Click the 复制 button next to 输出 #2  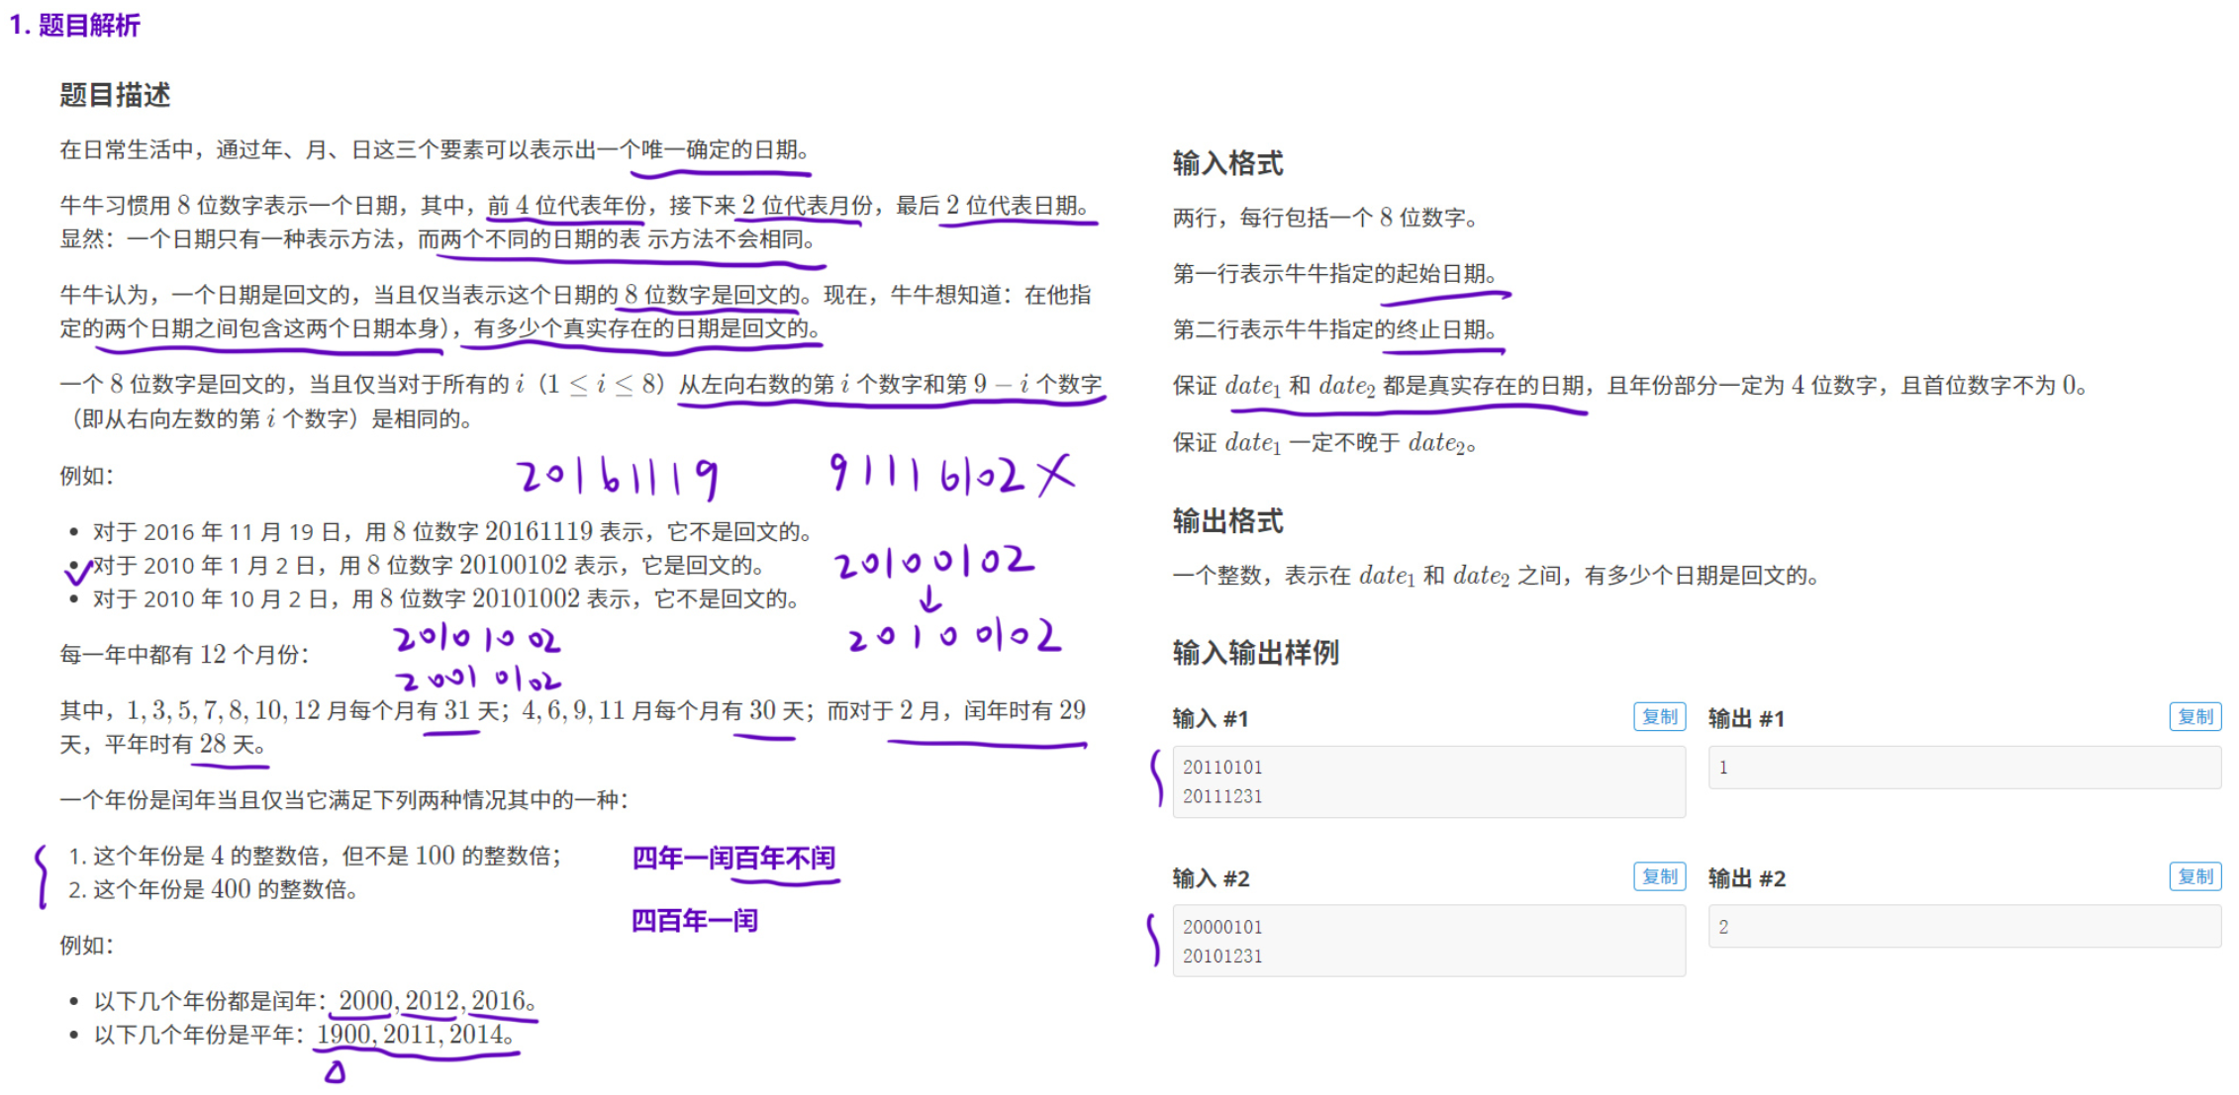2195,876
